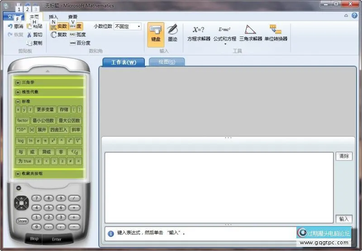Switch angle unit to 弧度 radians

pyautogui.click(x=77, y=34)
